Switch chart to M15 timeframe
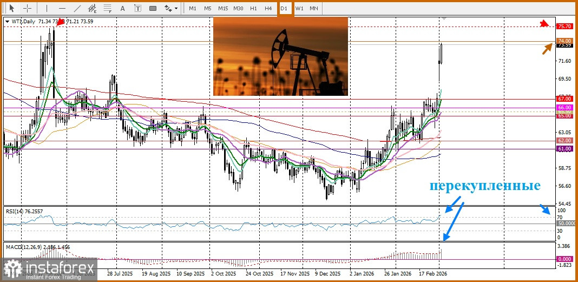 pos(223,8)
